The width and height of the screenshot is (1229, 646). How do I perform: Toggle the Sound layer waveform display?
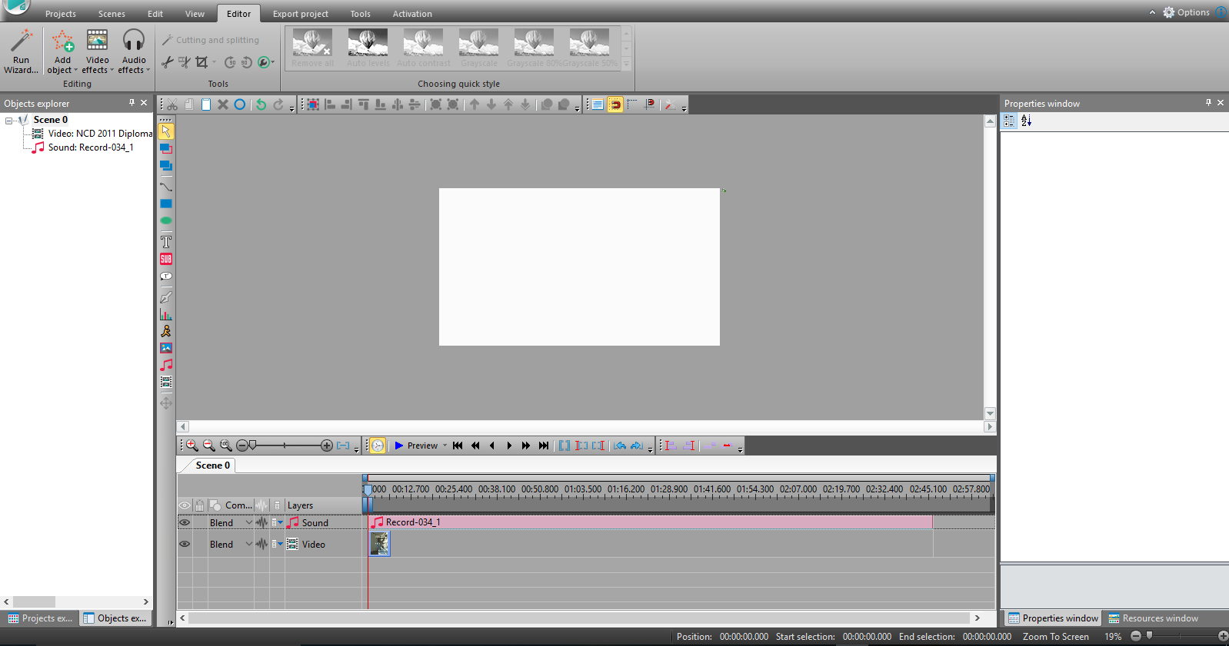(261, 522)
